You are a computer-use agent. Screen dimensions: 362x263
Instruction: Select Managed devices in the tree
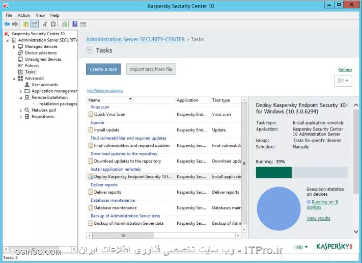click(x=41, y=46)
